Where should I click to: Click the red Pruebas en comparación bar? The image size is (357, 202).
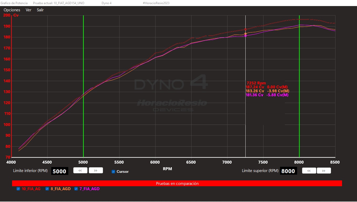point(177,184)
